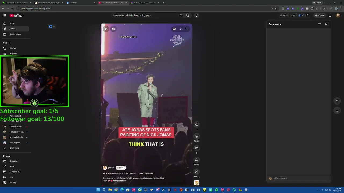Open Steam from the taskbar
The image size is (344, 193).
(163, 190)
